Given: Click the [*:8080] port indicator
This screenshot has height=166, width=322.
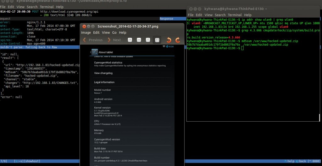Looking at the screenshot, I should click(x=314, y=161).
